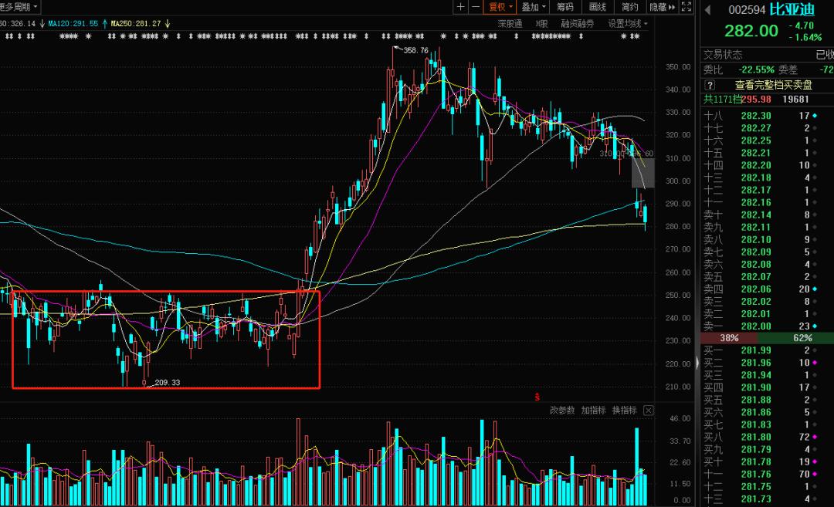
Task: Click the 共1171档 depth count text
Action: tap(722, 100)
